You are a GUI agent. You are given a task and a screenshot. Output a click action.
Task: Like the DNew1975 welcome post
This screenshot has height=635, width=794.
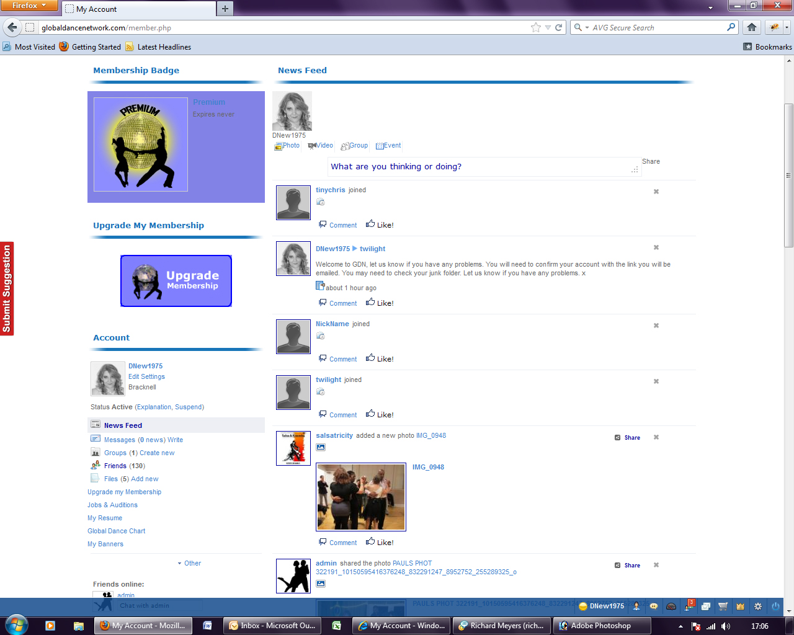pos(380,303)
